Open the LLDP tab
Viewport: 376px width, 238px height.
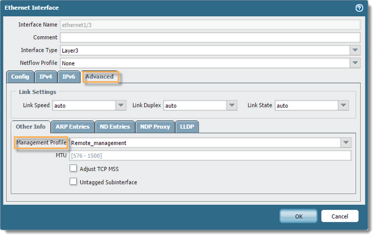[187, 127]
